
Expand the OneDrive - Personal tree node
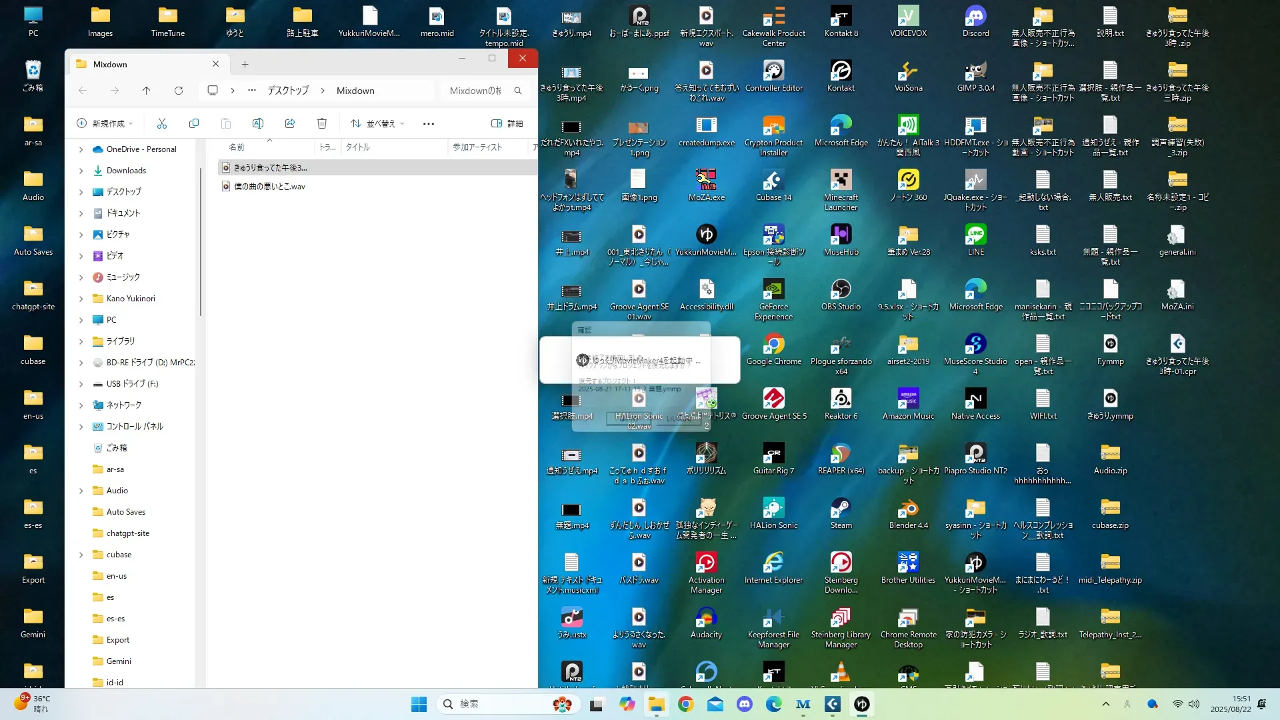tap(81, 149)
